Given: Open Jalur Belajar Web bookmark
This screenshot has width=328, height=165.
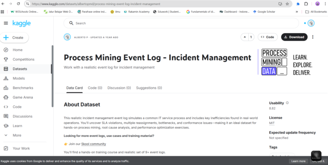Looking at the screenshot, I should point(58,12).
